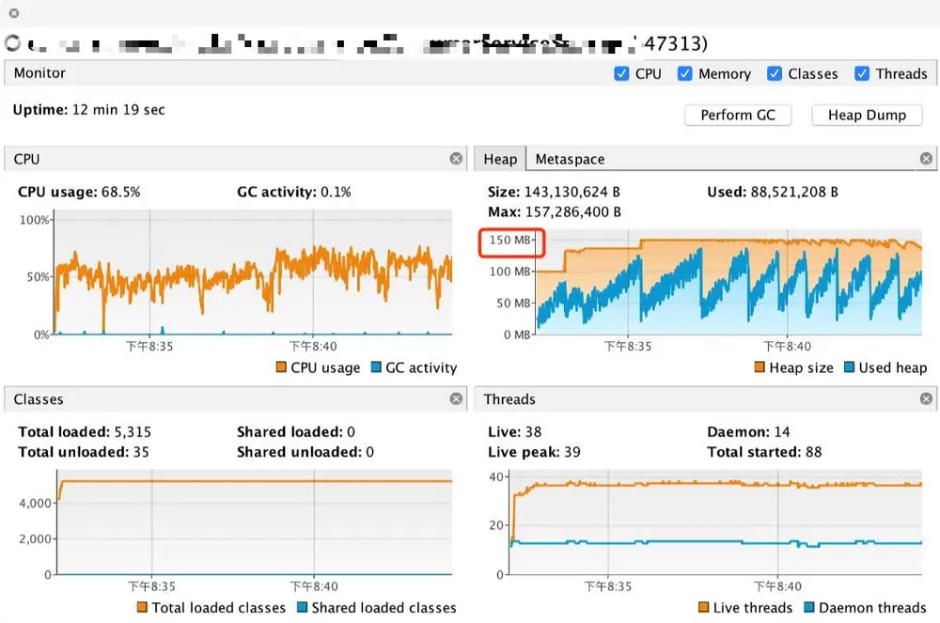Click the orange CPU usage legend swatch
This screenshot has height=623, width=940.
(x=280, y=366)
